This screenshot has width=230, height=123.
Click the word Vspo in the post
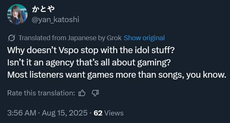(x=69, y=51)
